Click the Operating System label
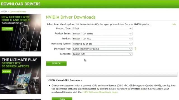Viewport: 179px width, 100px height. (61, 44)
